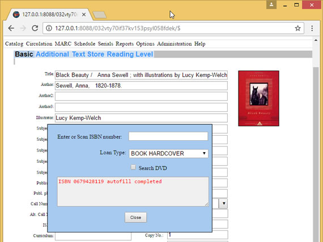Open the Reports menu
Image resolution: width=323 pixels, height=242 pixels.
click(x=125, y=44)
